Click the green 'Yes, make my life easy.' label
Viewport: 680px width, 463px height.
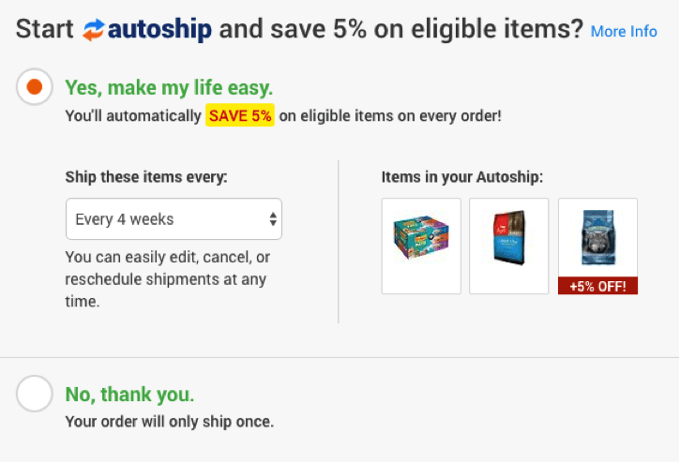pos(169,88)
